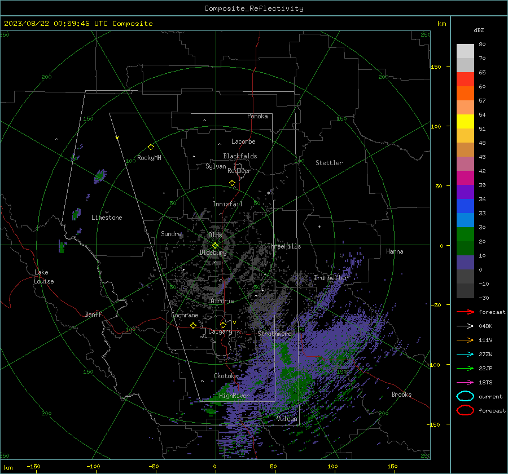
Task: Click the Sundre town label
Action: [171, 233]
